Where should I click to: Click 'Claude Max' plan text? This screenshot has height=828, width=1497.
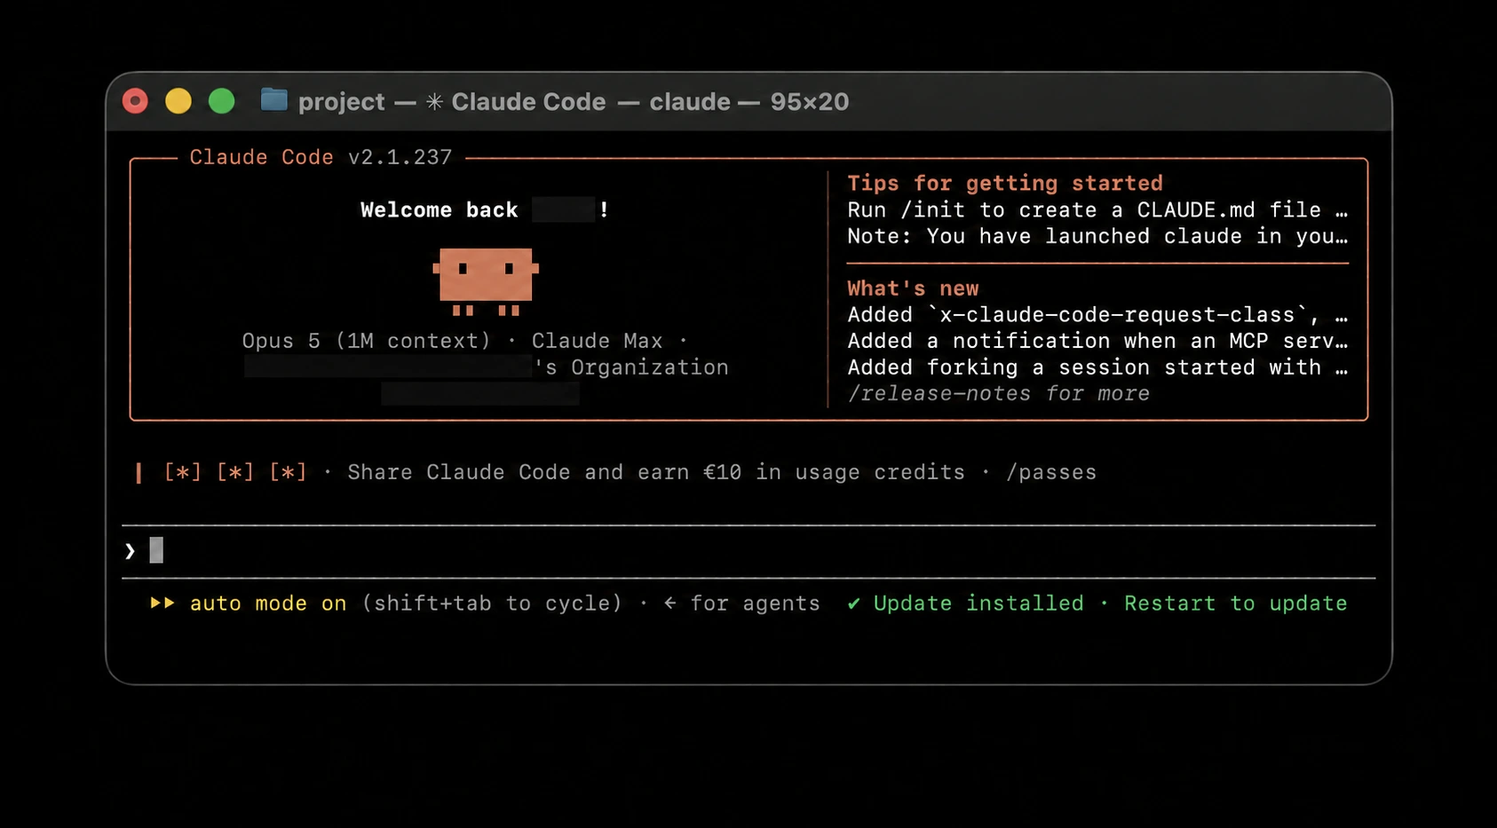click(x=597, y=341)
